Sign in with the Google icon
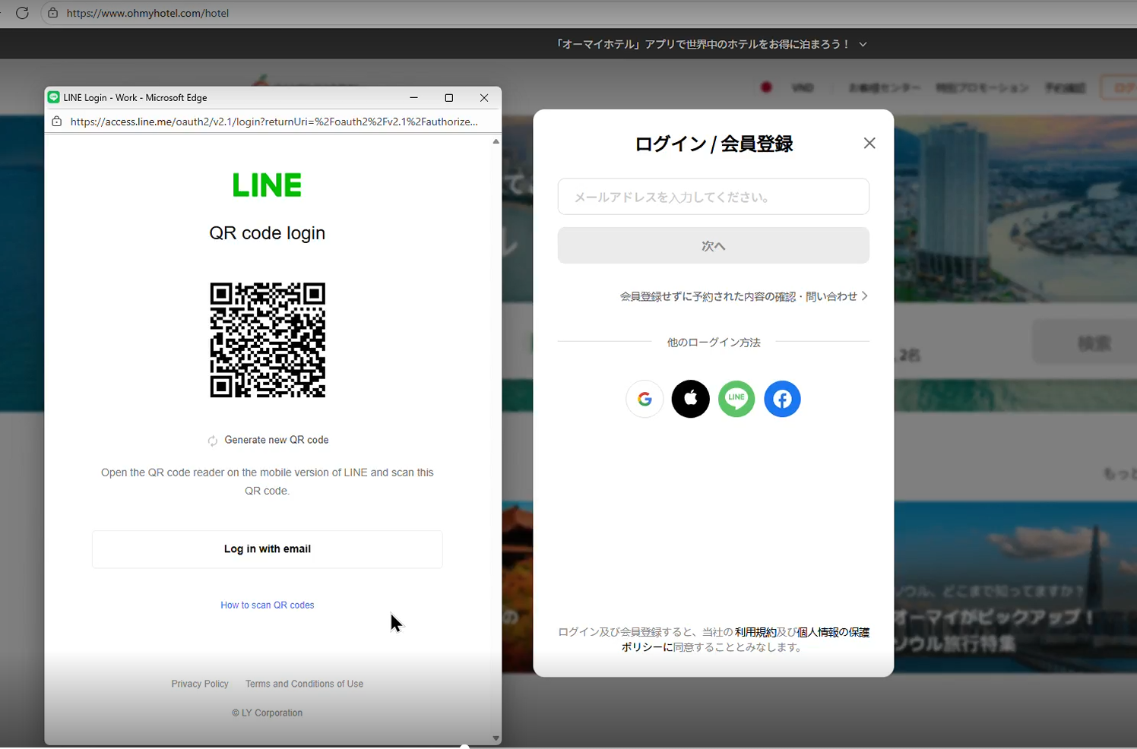1137x749 pixels. click(645, 399)
